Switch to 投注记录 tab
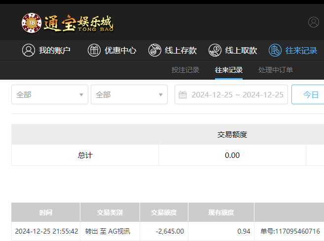 pos(185,70)
